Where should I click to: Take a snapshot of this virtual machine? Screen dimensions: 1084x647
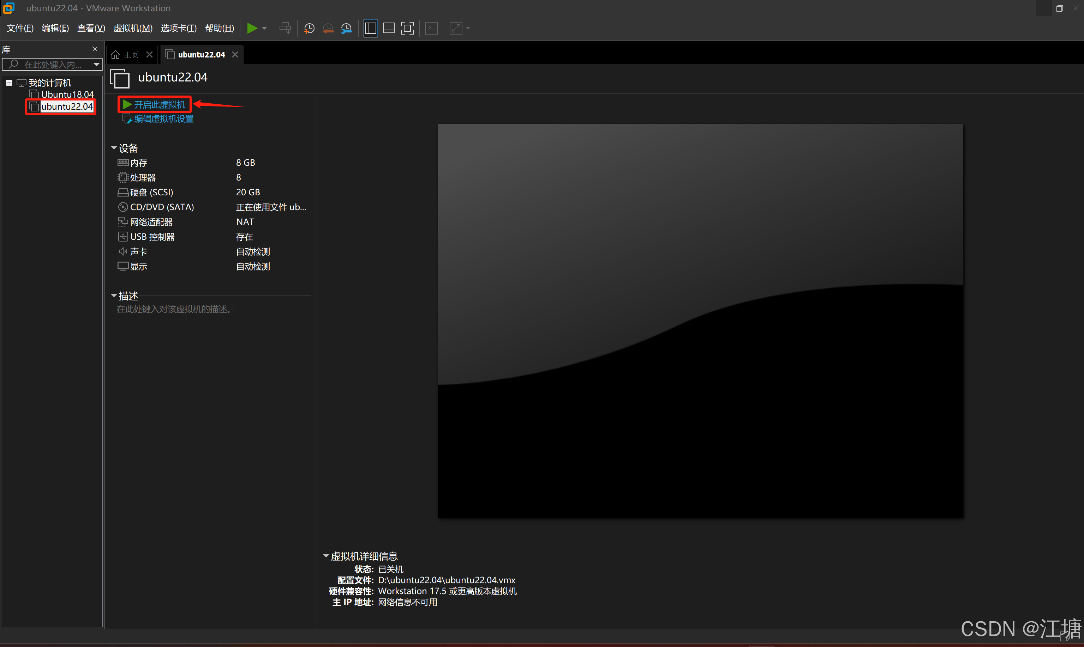[x=309, y=28]
